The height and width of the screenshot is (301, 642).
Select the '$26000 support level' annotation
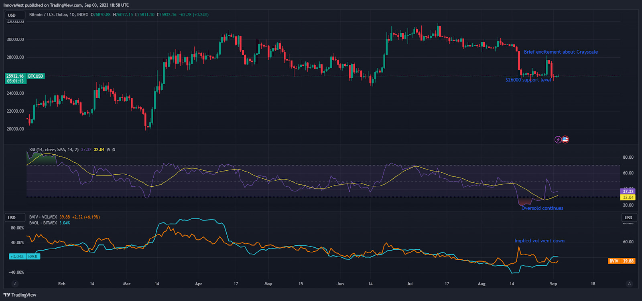click(x=528, y=80)
